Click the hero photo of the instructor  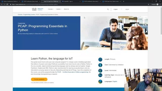(x=114, y=33)
